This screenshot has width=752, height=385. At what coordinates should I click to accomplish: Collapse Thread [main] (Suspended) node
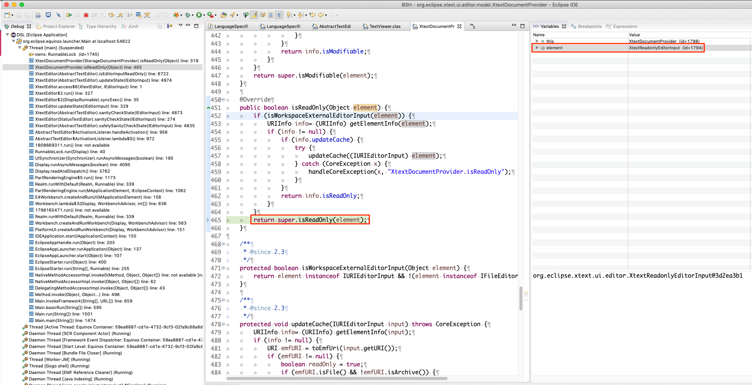point(20,48)
